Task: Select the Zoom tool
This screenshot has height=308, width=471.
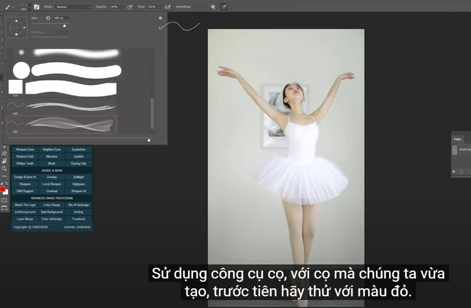Action: pos(5,168)
